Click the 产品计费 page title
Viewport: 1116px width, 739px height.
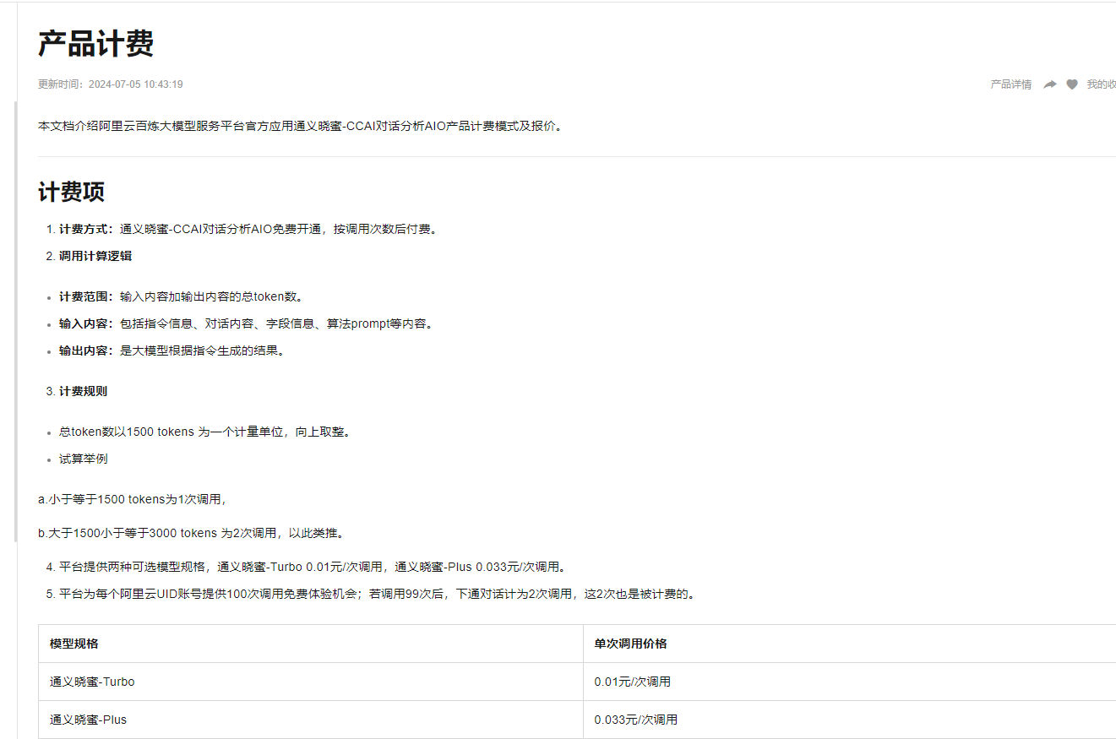(95, 44)
